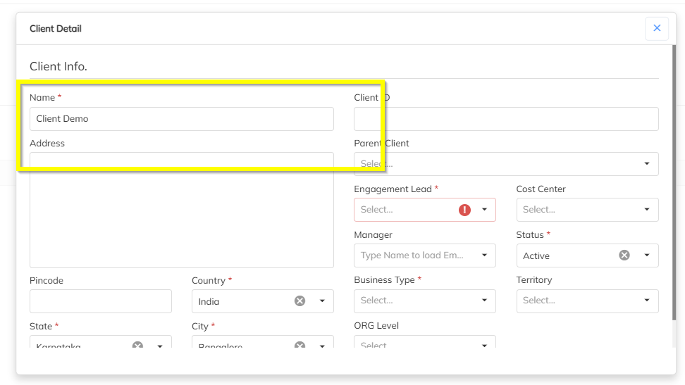Expand the Engagement Lead dropdown arrow
The image size is (685, 385).
484,210
